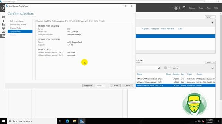
Task: Open the notification center icon
Action: (x=217, y=121)
